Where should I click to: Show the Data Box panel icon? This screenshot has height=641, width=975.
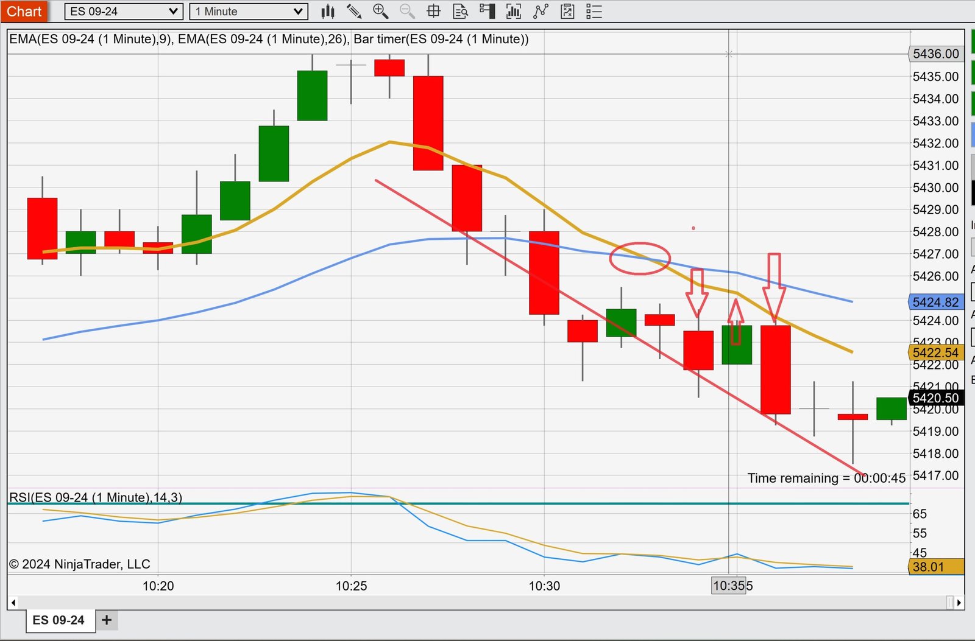point(461,12)
